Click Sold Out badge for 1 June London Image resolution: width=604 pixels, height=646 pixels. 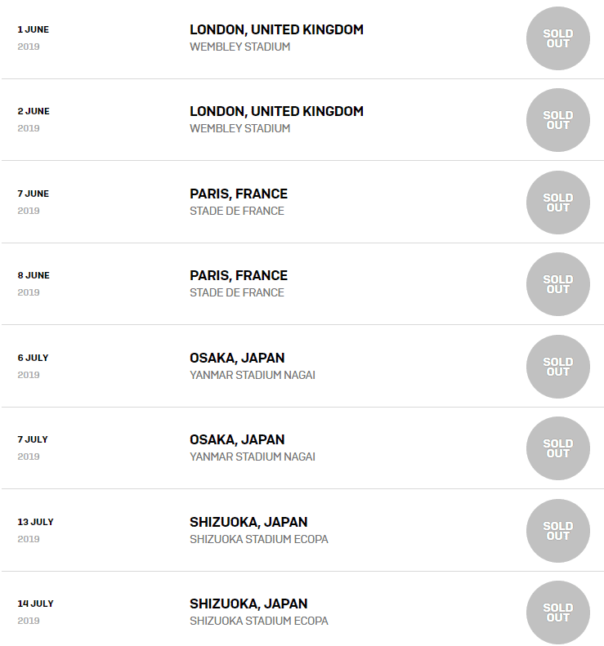557,38
